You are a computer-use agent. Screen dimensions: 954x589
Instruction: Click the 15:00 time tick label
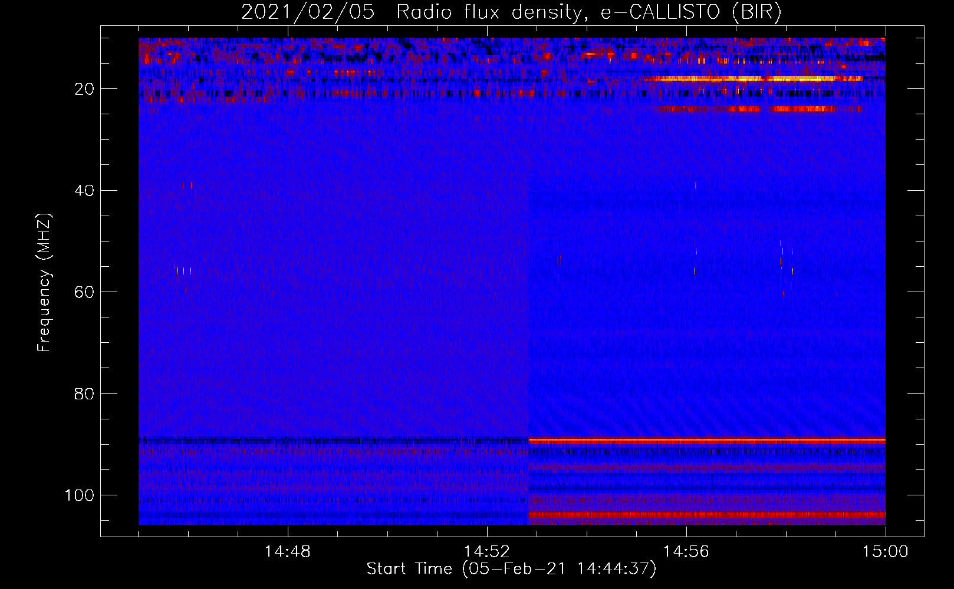(x=886, y=551)
